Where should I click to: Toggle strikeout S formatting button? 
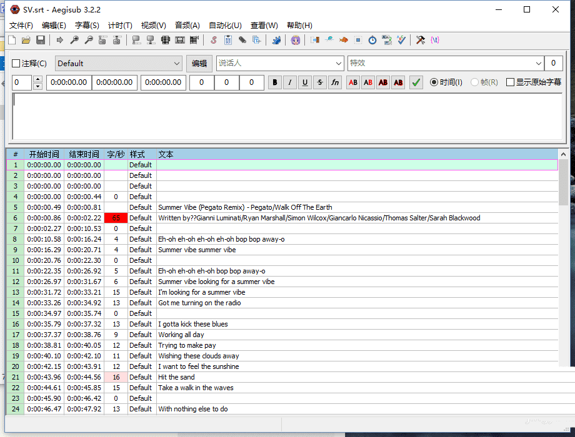tap(320, 82)
